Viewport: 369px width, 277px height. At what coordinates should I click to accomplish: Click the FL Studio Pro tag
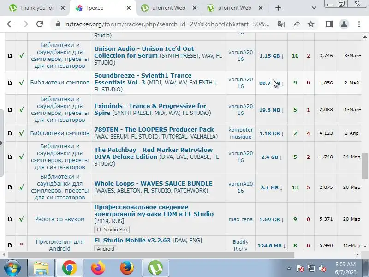click(112, 229)
